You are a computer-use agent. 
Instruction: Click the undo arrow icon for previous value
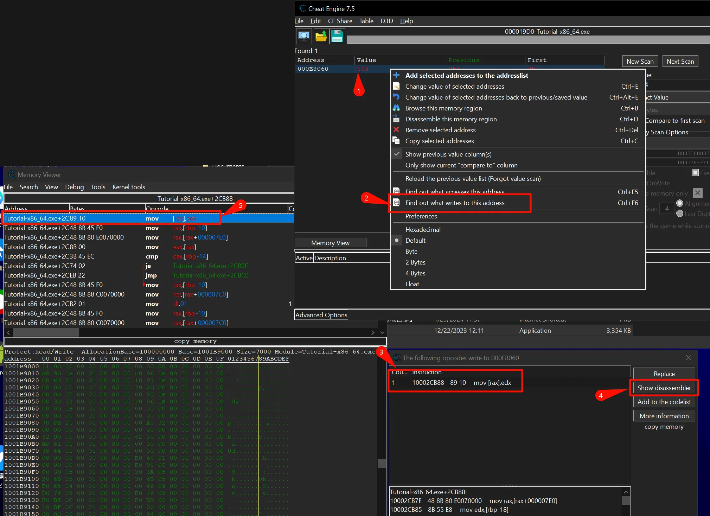(x=396, y=97)
